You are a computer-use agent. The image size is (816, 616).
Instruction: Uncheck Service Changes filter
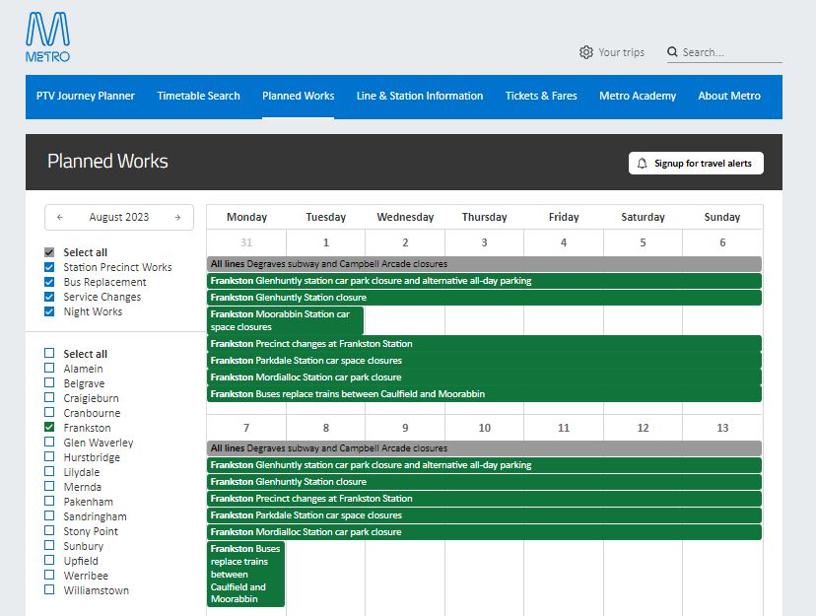[x=49, y=297]
